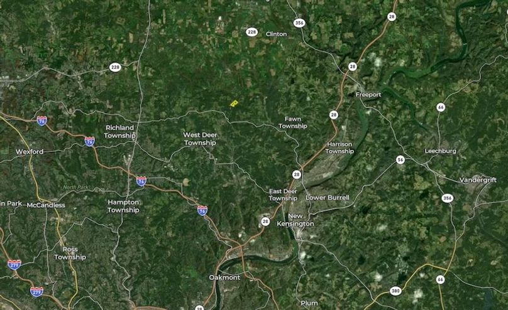The height and width of the screenshot is (310, 508).
Task: Click the Fawn Township label
Action: (x=293, y=122)
